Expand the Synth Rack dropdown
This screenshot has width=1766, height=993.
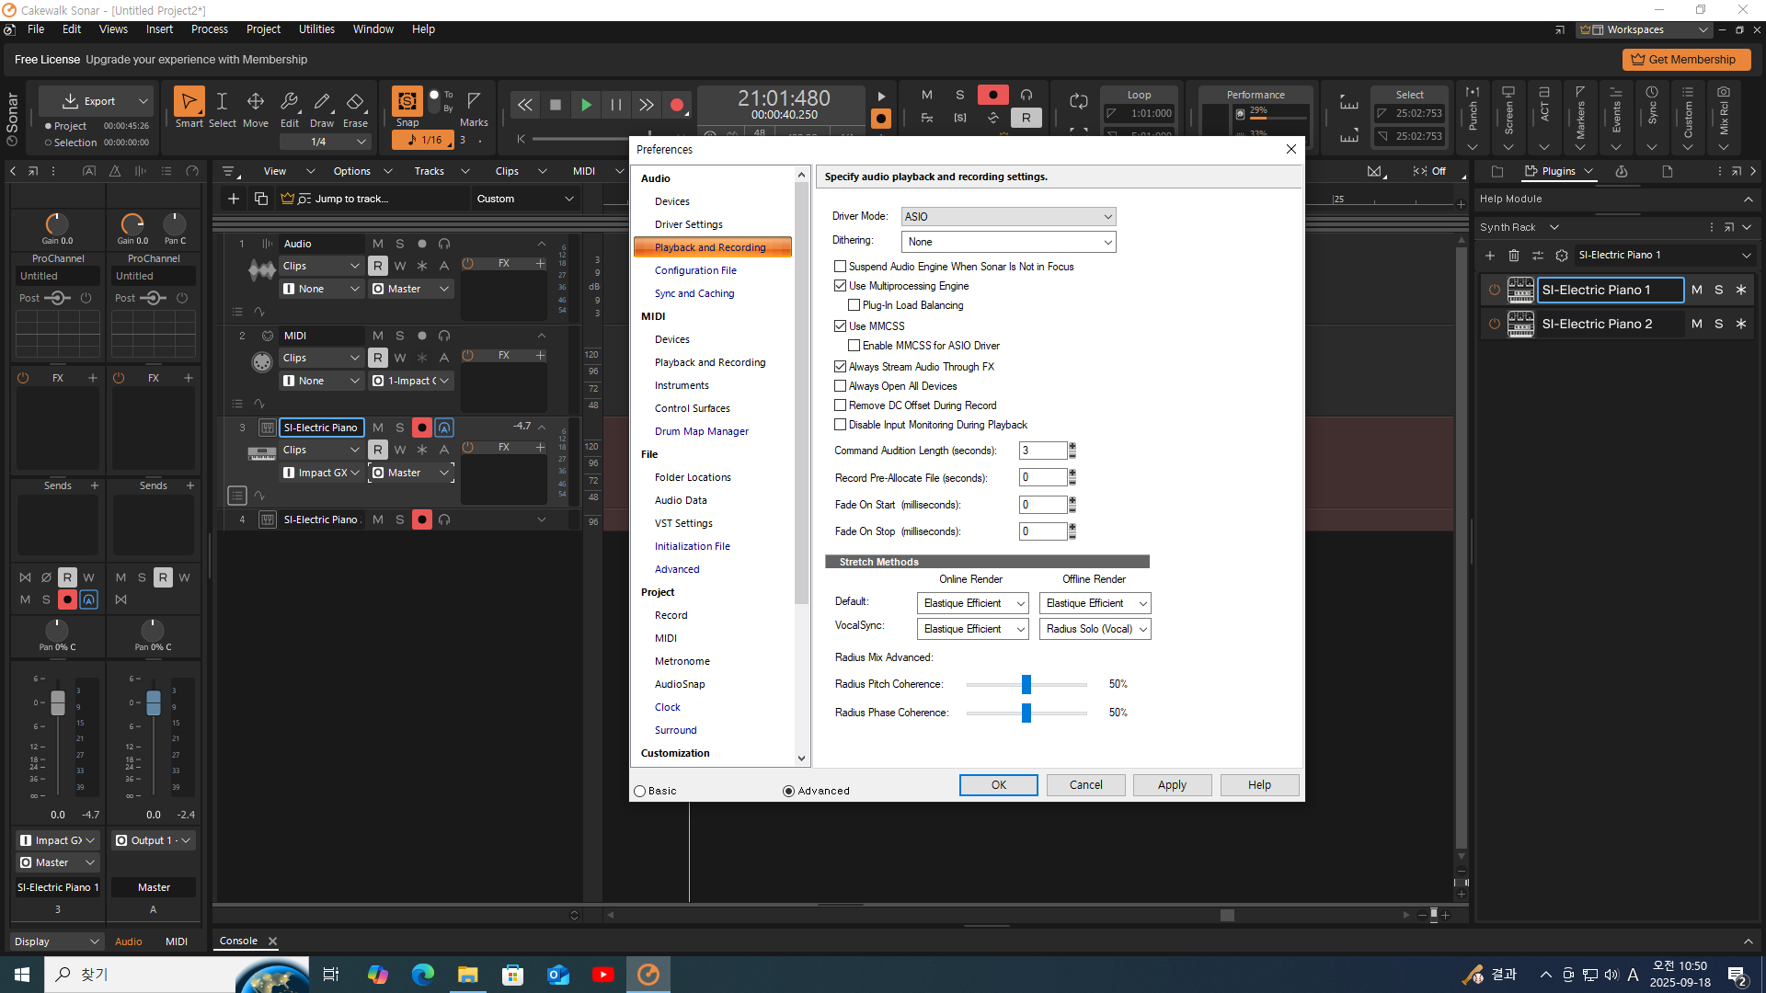[1554, 227]
